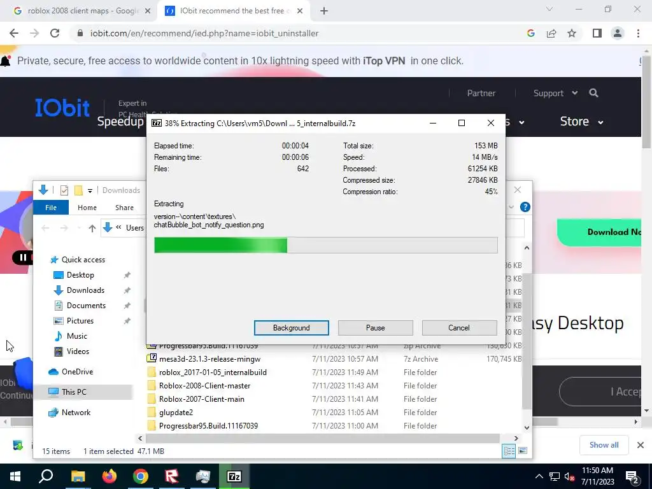Open Share ribbon tab in Explorer

tap(124, 208)
